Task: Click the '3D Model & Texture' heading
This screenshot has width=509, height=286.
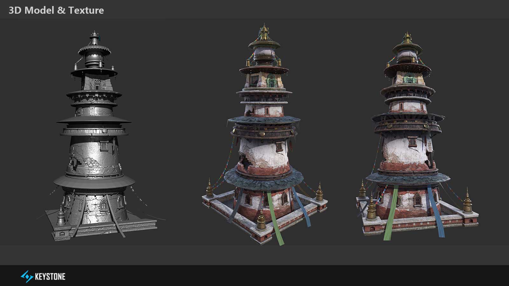Action: (56, 10)
